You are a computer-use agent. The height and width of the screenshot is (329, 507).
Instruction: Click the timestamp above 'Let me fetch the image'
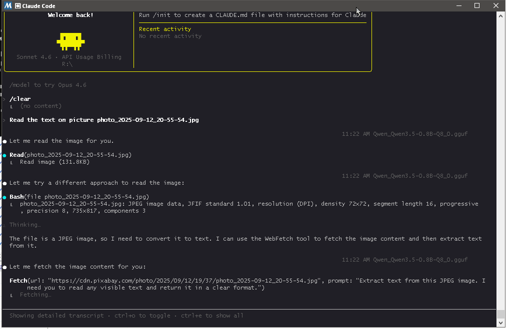click(x=405, y=260)
